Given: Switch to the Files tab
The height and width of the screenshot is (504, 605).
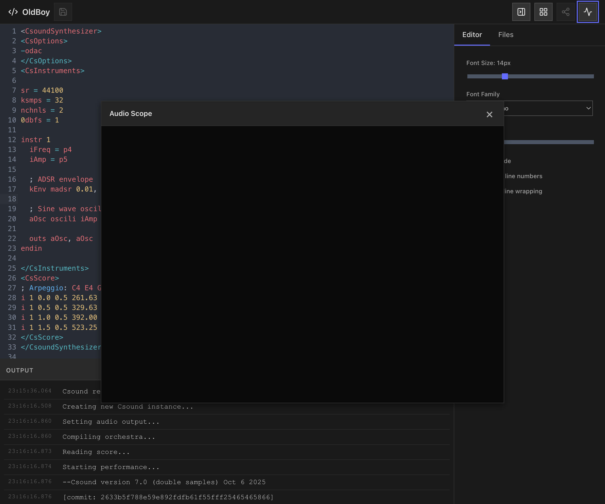Looking at the screenshot, I should pyautogui.click(x=506, y=35).
